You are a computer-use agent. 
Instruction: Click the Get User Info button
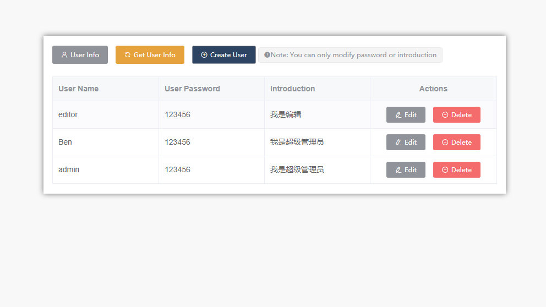pos(150,54)
